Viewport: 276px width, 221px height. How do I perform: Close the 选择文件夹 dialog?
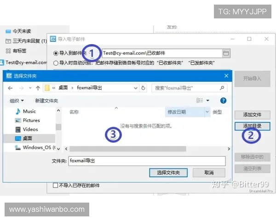pyautogui.click(x=226, y=76)
